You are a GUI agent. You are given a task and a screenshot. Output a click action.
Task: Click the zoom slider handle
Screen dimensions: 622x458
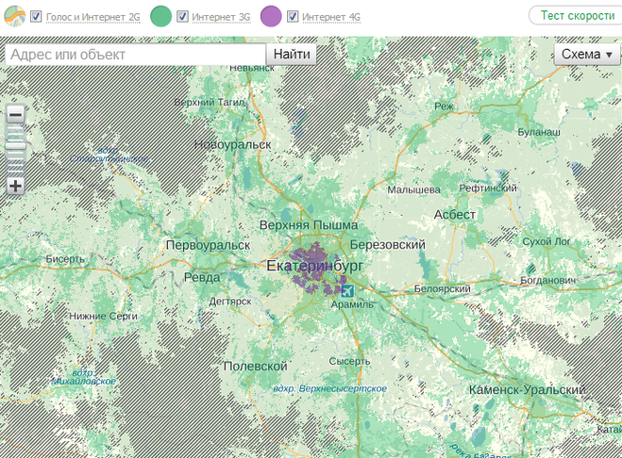pyautogui.click(x=15, y=146)
